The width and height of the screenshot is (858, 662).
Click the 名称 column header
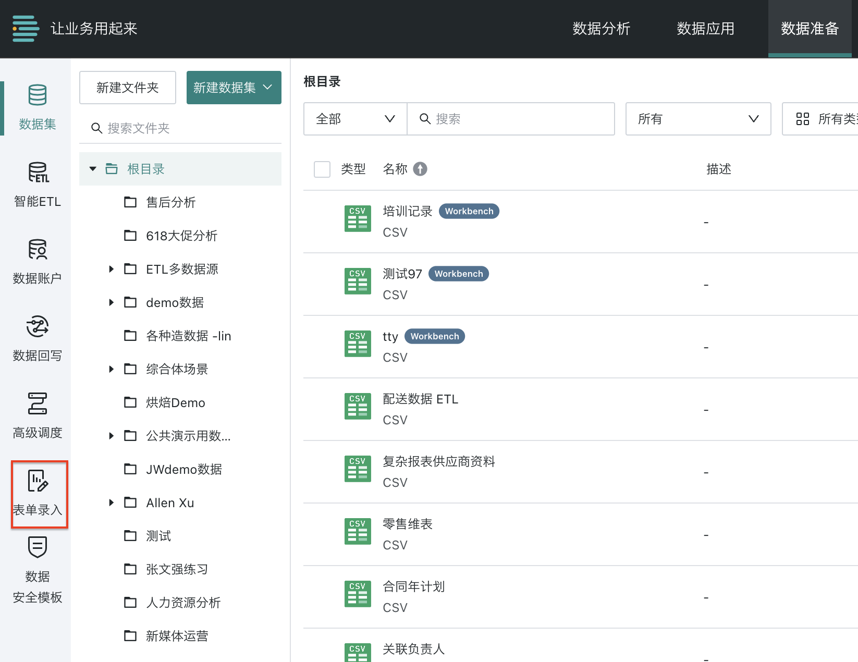point(395,169)
